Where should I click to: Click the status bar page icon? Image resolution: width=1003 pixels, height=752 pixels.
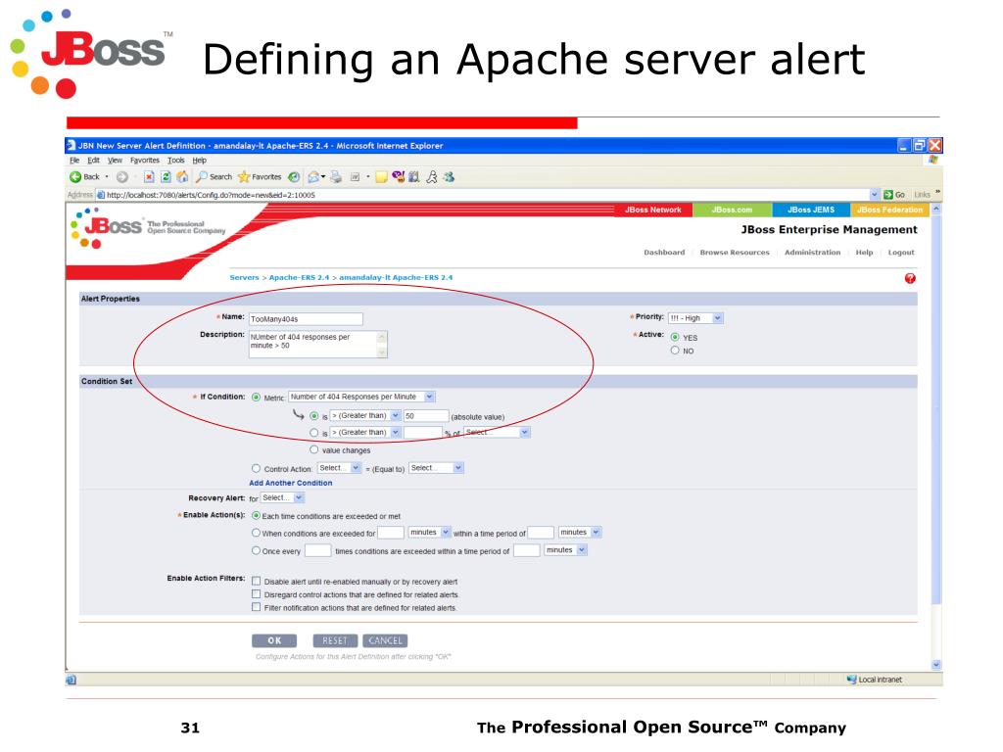pyautogui.click(x=71, y=680)
